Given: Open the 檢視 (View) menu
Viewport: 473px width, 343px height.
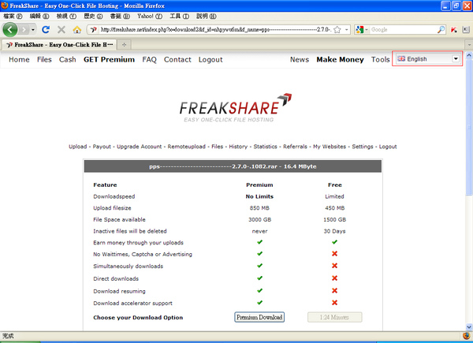Looking at the screenshot, I should (x=66, y=17).
